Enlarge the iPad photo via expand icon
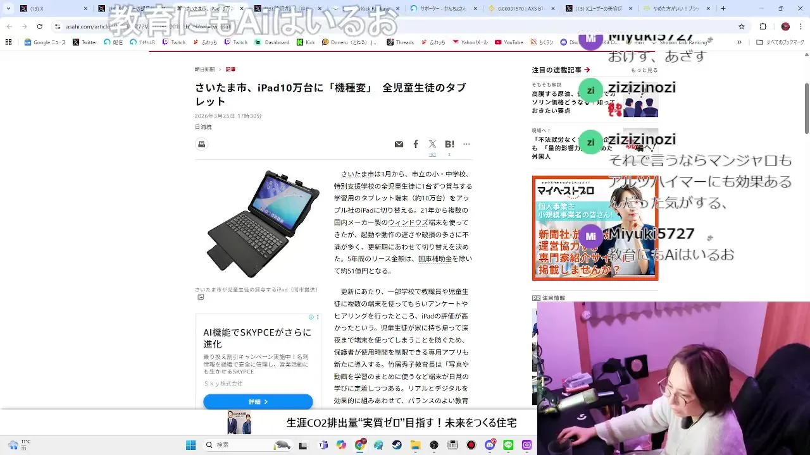 tap(201, 297)
